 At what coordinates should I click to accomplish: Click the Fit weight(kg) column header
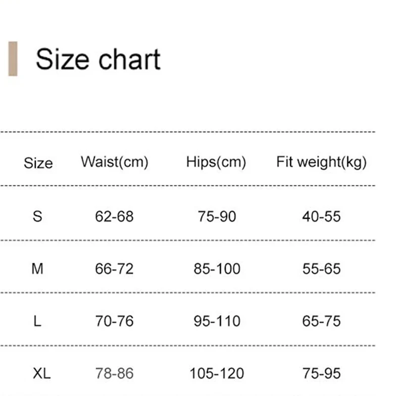pyautogui.click(x=321, y=162)
